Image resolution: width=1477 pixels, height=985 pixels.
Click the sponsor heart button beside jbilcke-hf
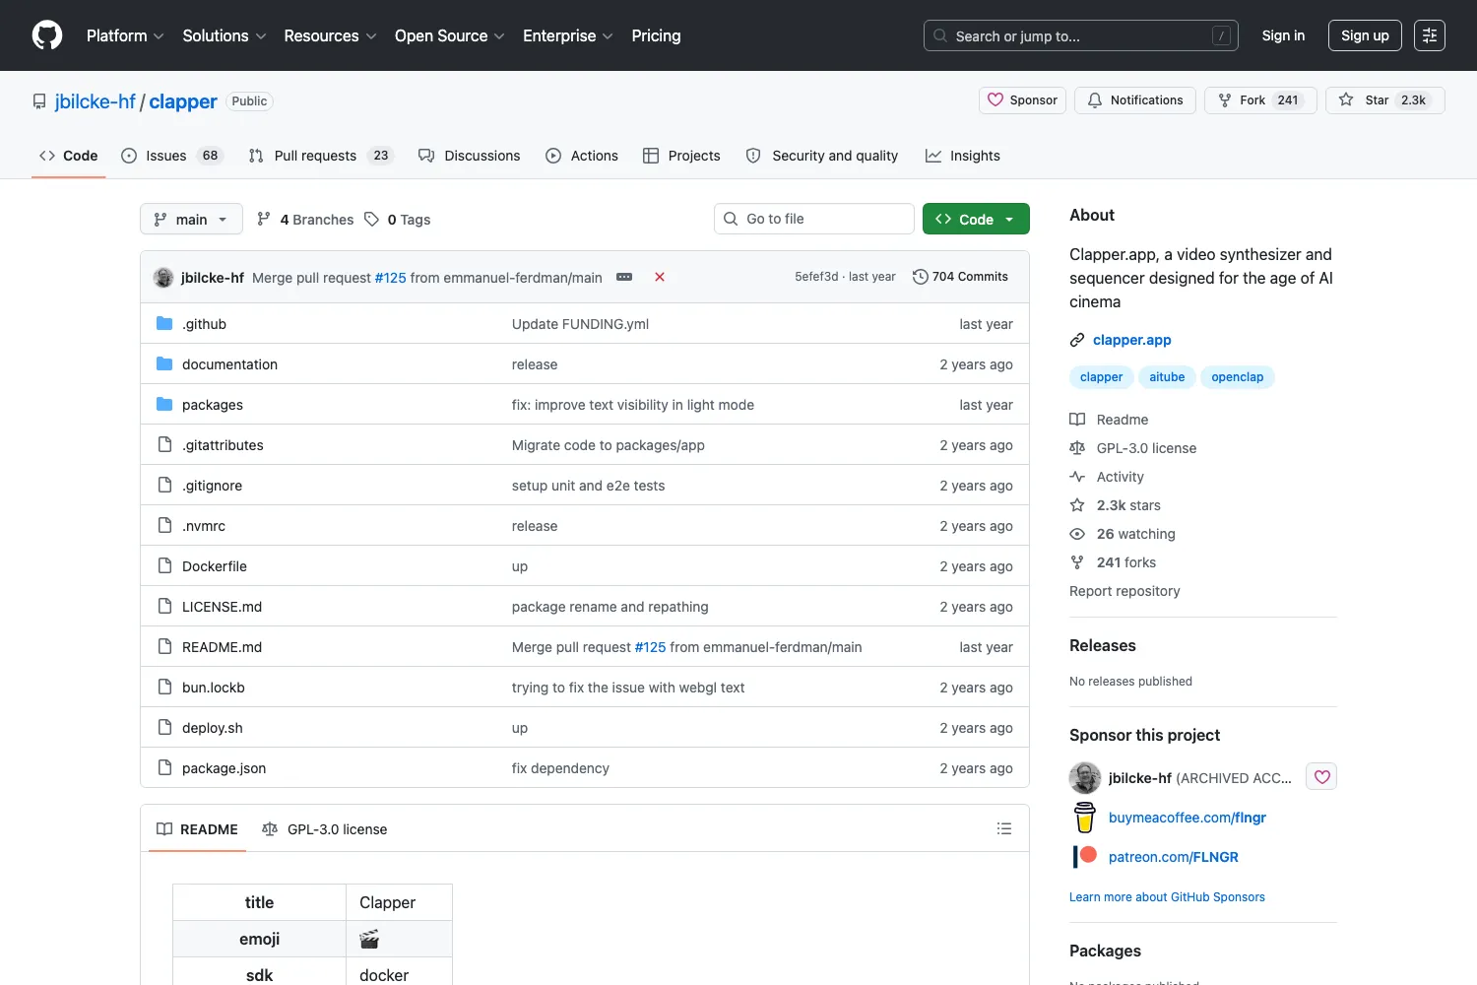click(1321, 777)
